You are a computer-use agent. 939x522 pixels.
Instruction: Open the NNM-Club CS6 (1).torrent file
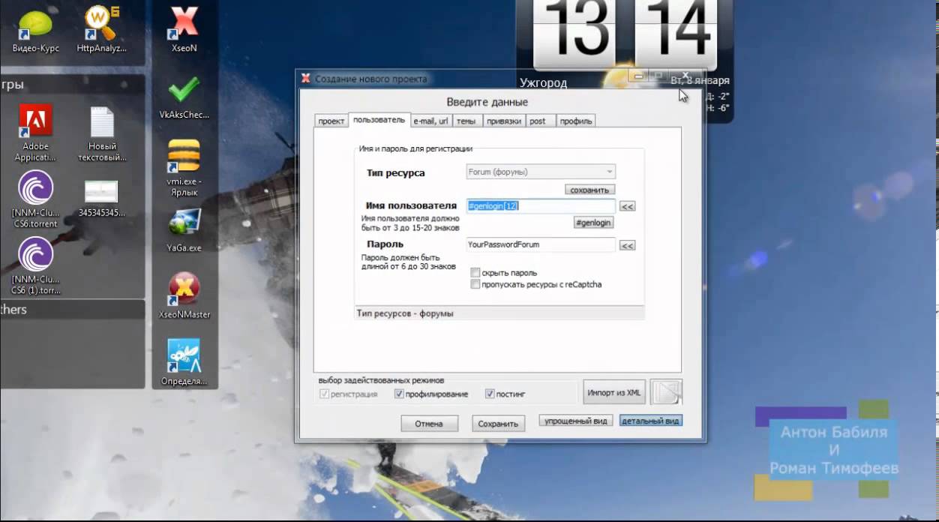tap(35, 265)
